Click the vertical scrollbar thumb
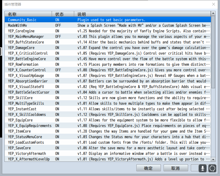The image size is (220, 176). (x=213, y=52)
